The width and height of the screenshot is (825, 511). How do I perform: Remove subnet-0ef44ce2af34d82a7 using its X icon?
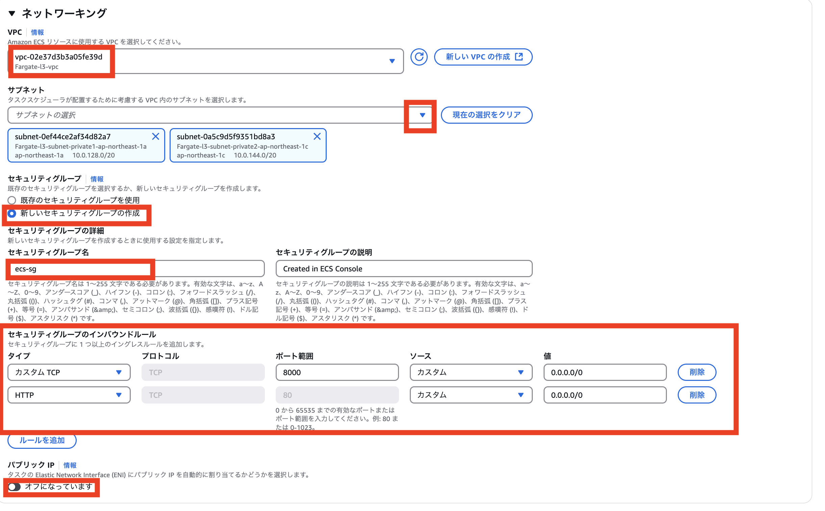tap(156, 137)
